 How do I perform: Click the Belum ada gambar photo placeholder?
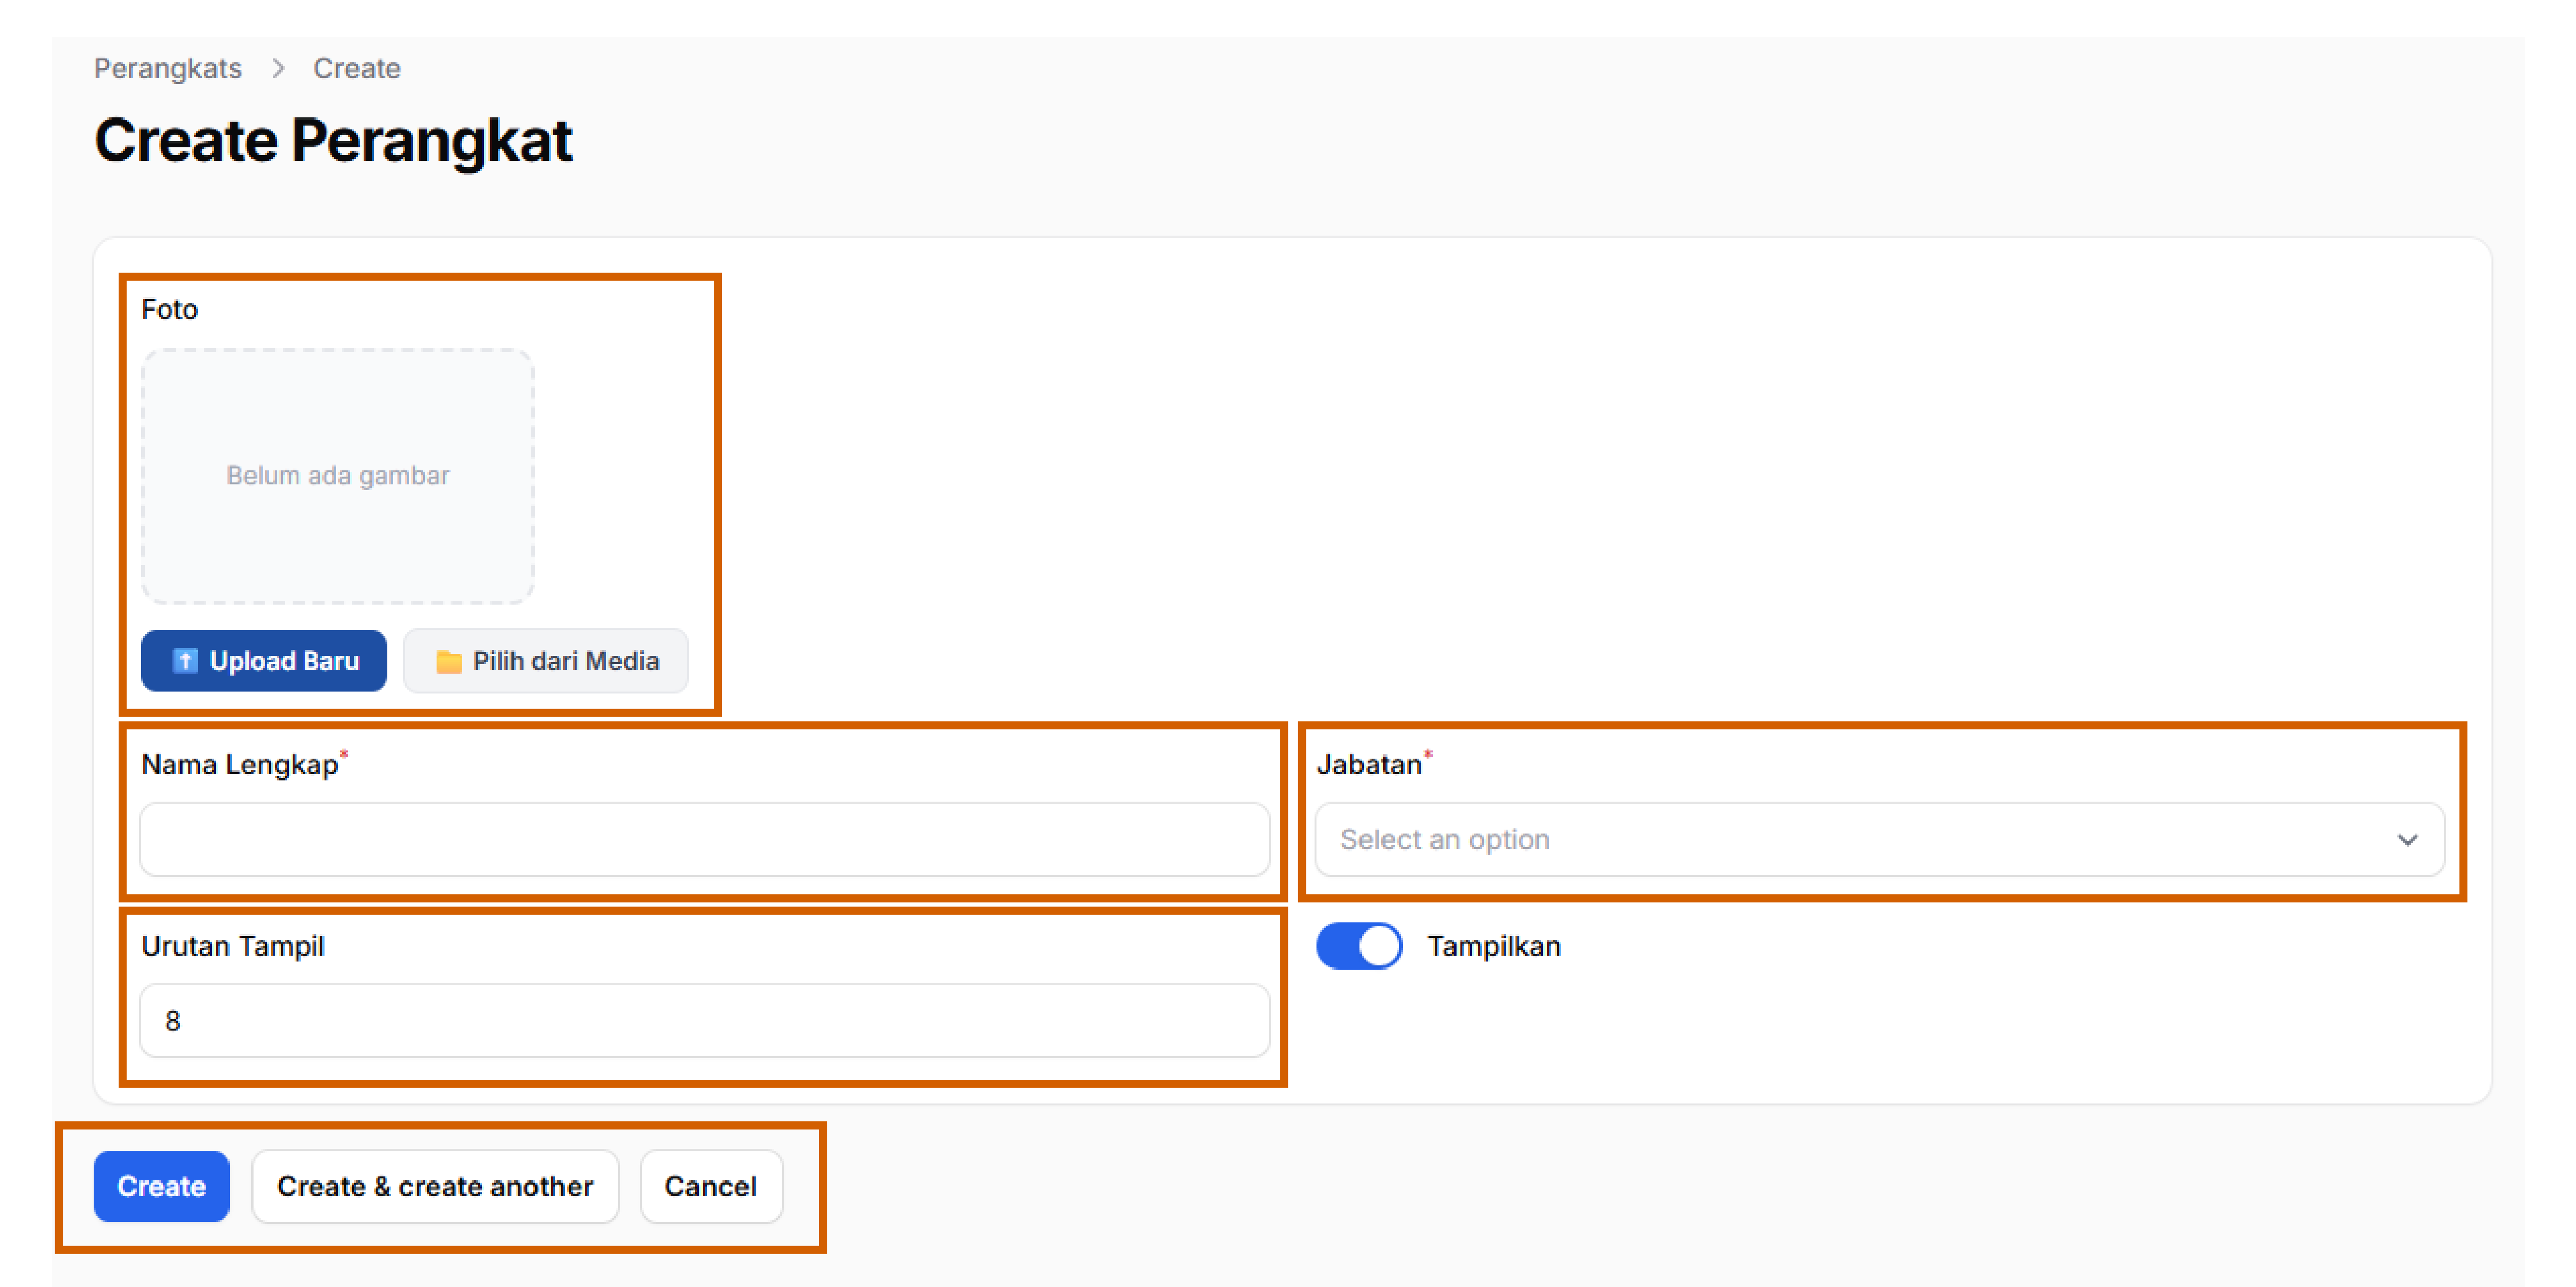(338, 476)
